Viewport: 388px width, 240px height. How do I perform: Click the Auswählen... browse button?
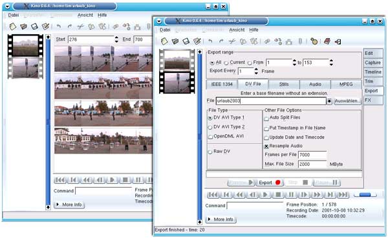click(347, 101)
